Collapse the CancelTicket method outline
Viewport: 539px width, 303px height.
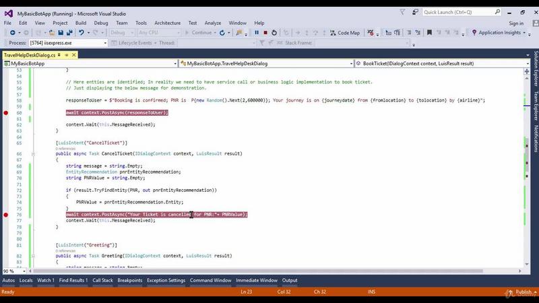coord(33,154)
